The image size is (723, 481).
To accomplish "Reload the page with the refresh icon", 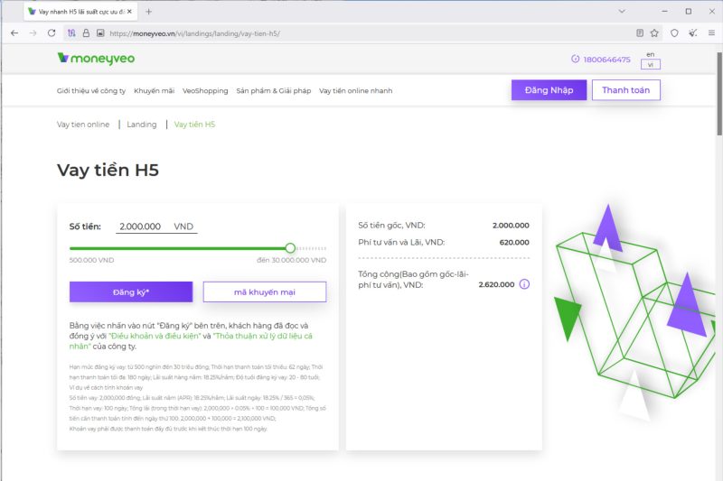I will (x=52, y=33).
